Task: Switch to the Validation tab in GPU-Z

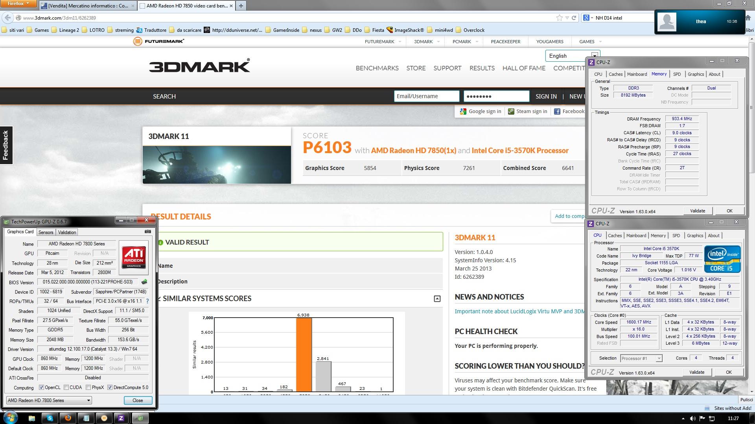Action: [x=67, y=232]
